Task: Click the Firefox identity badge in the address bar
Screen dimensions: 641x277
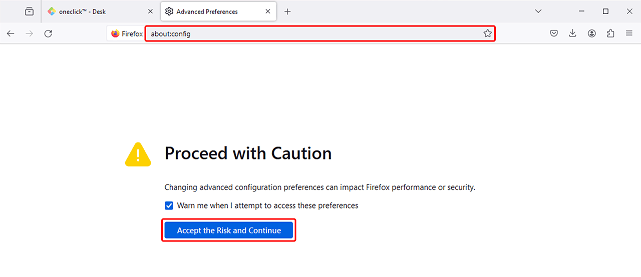Action: coord(126,33)
